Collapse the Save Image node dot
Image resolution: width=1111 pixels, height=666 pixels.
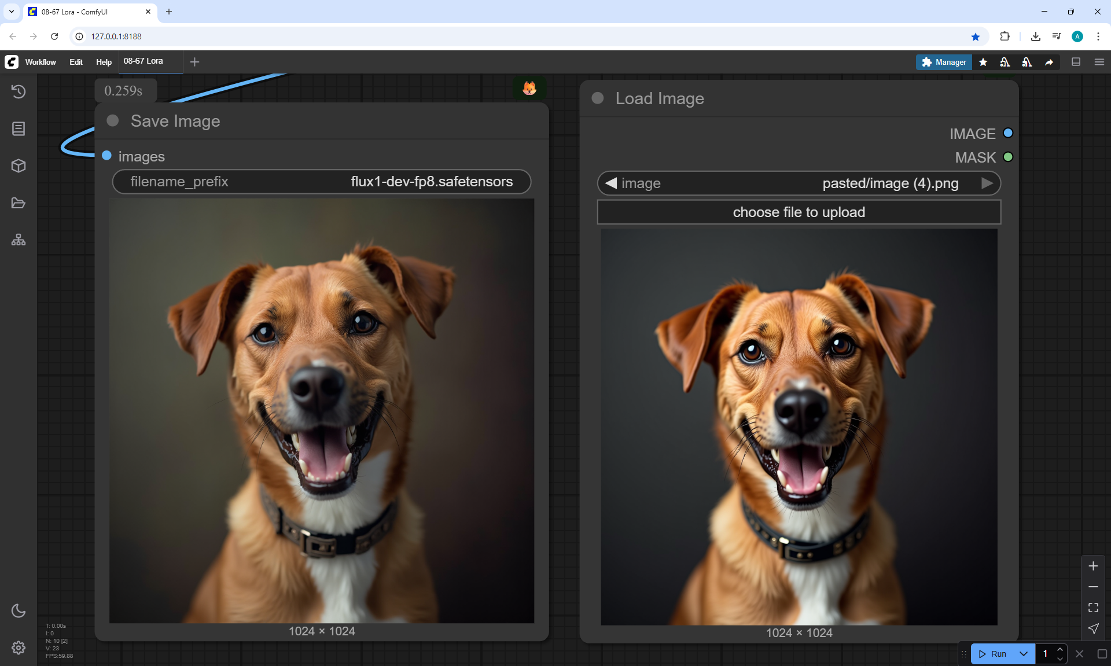coord(113,120)
